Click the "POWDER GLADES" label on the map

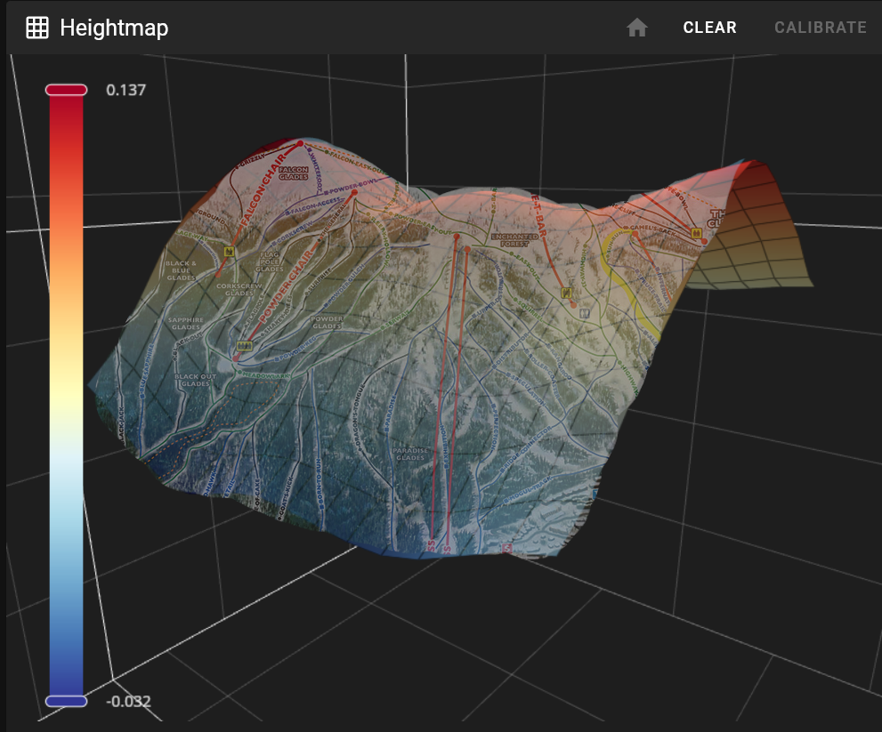(x=327, y=322)
